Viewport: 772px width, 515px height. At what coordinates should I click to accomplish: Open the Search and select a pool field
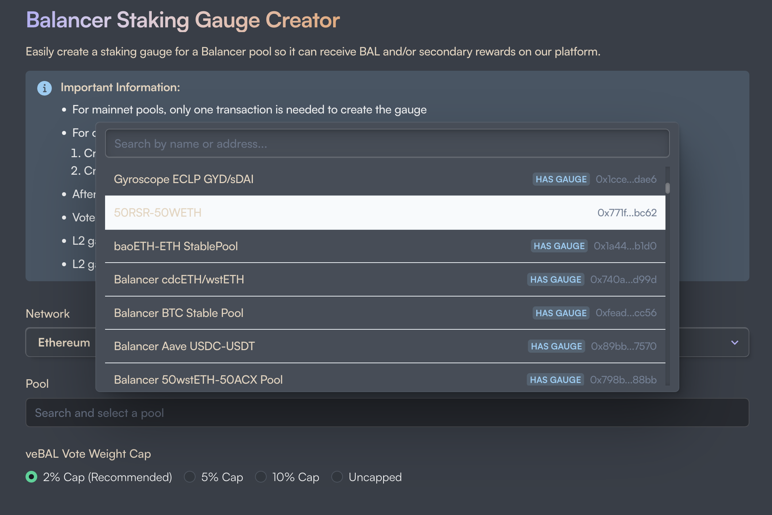(x=387, y=413)
